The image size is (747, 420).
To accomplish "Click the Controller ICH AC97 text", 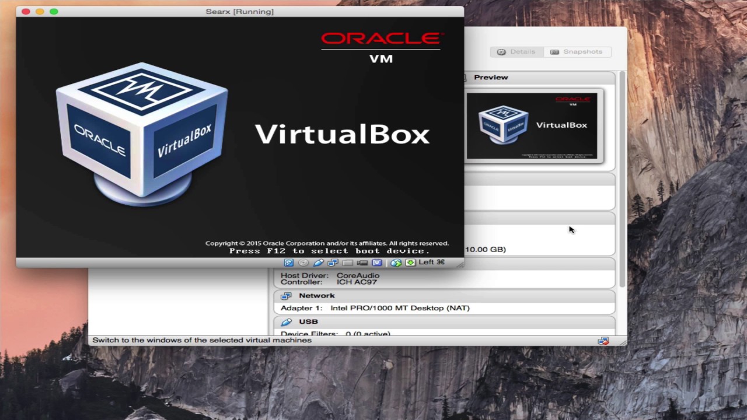I will 329,282.
